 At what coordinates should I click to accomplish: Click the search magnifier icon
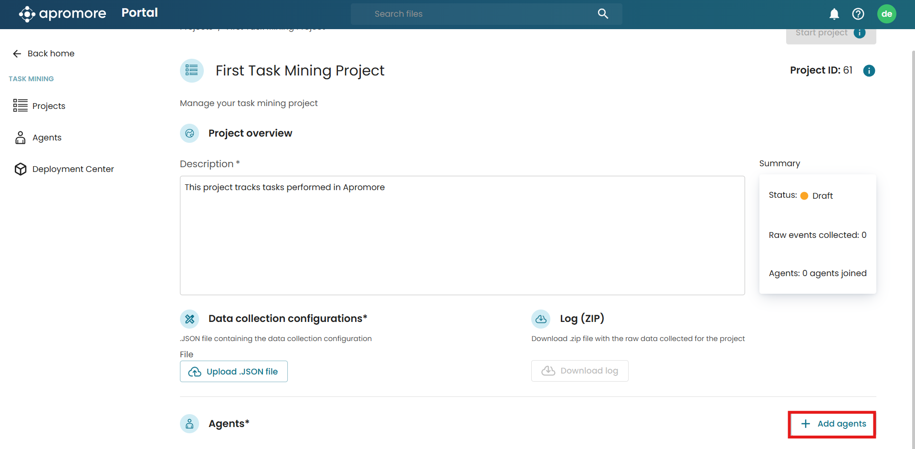click(x=603, y=14)
